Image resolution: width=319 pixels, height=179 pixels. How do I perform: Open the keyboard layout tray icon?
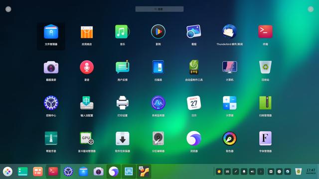pos(227,172)
